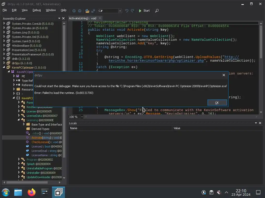The image size is (265, 198).
Task: Open the Locals panel options dropdown
Action: tap(256, 123)
